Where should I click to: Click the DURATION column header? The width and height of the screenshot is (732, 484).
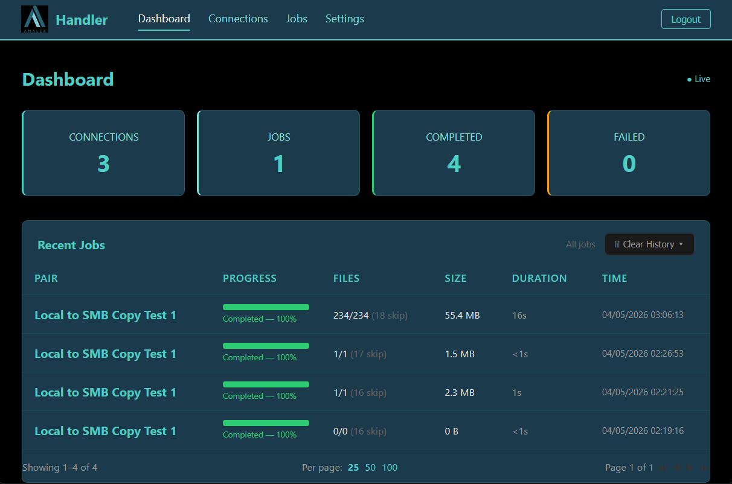coord(539,278)
